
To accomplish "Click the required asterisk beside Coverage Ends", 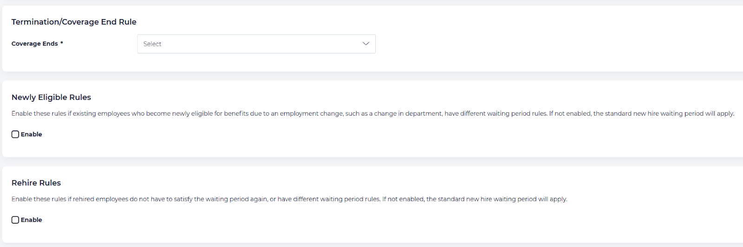I will 62,43.
